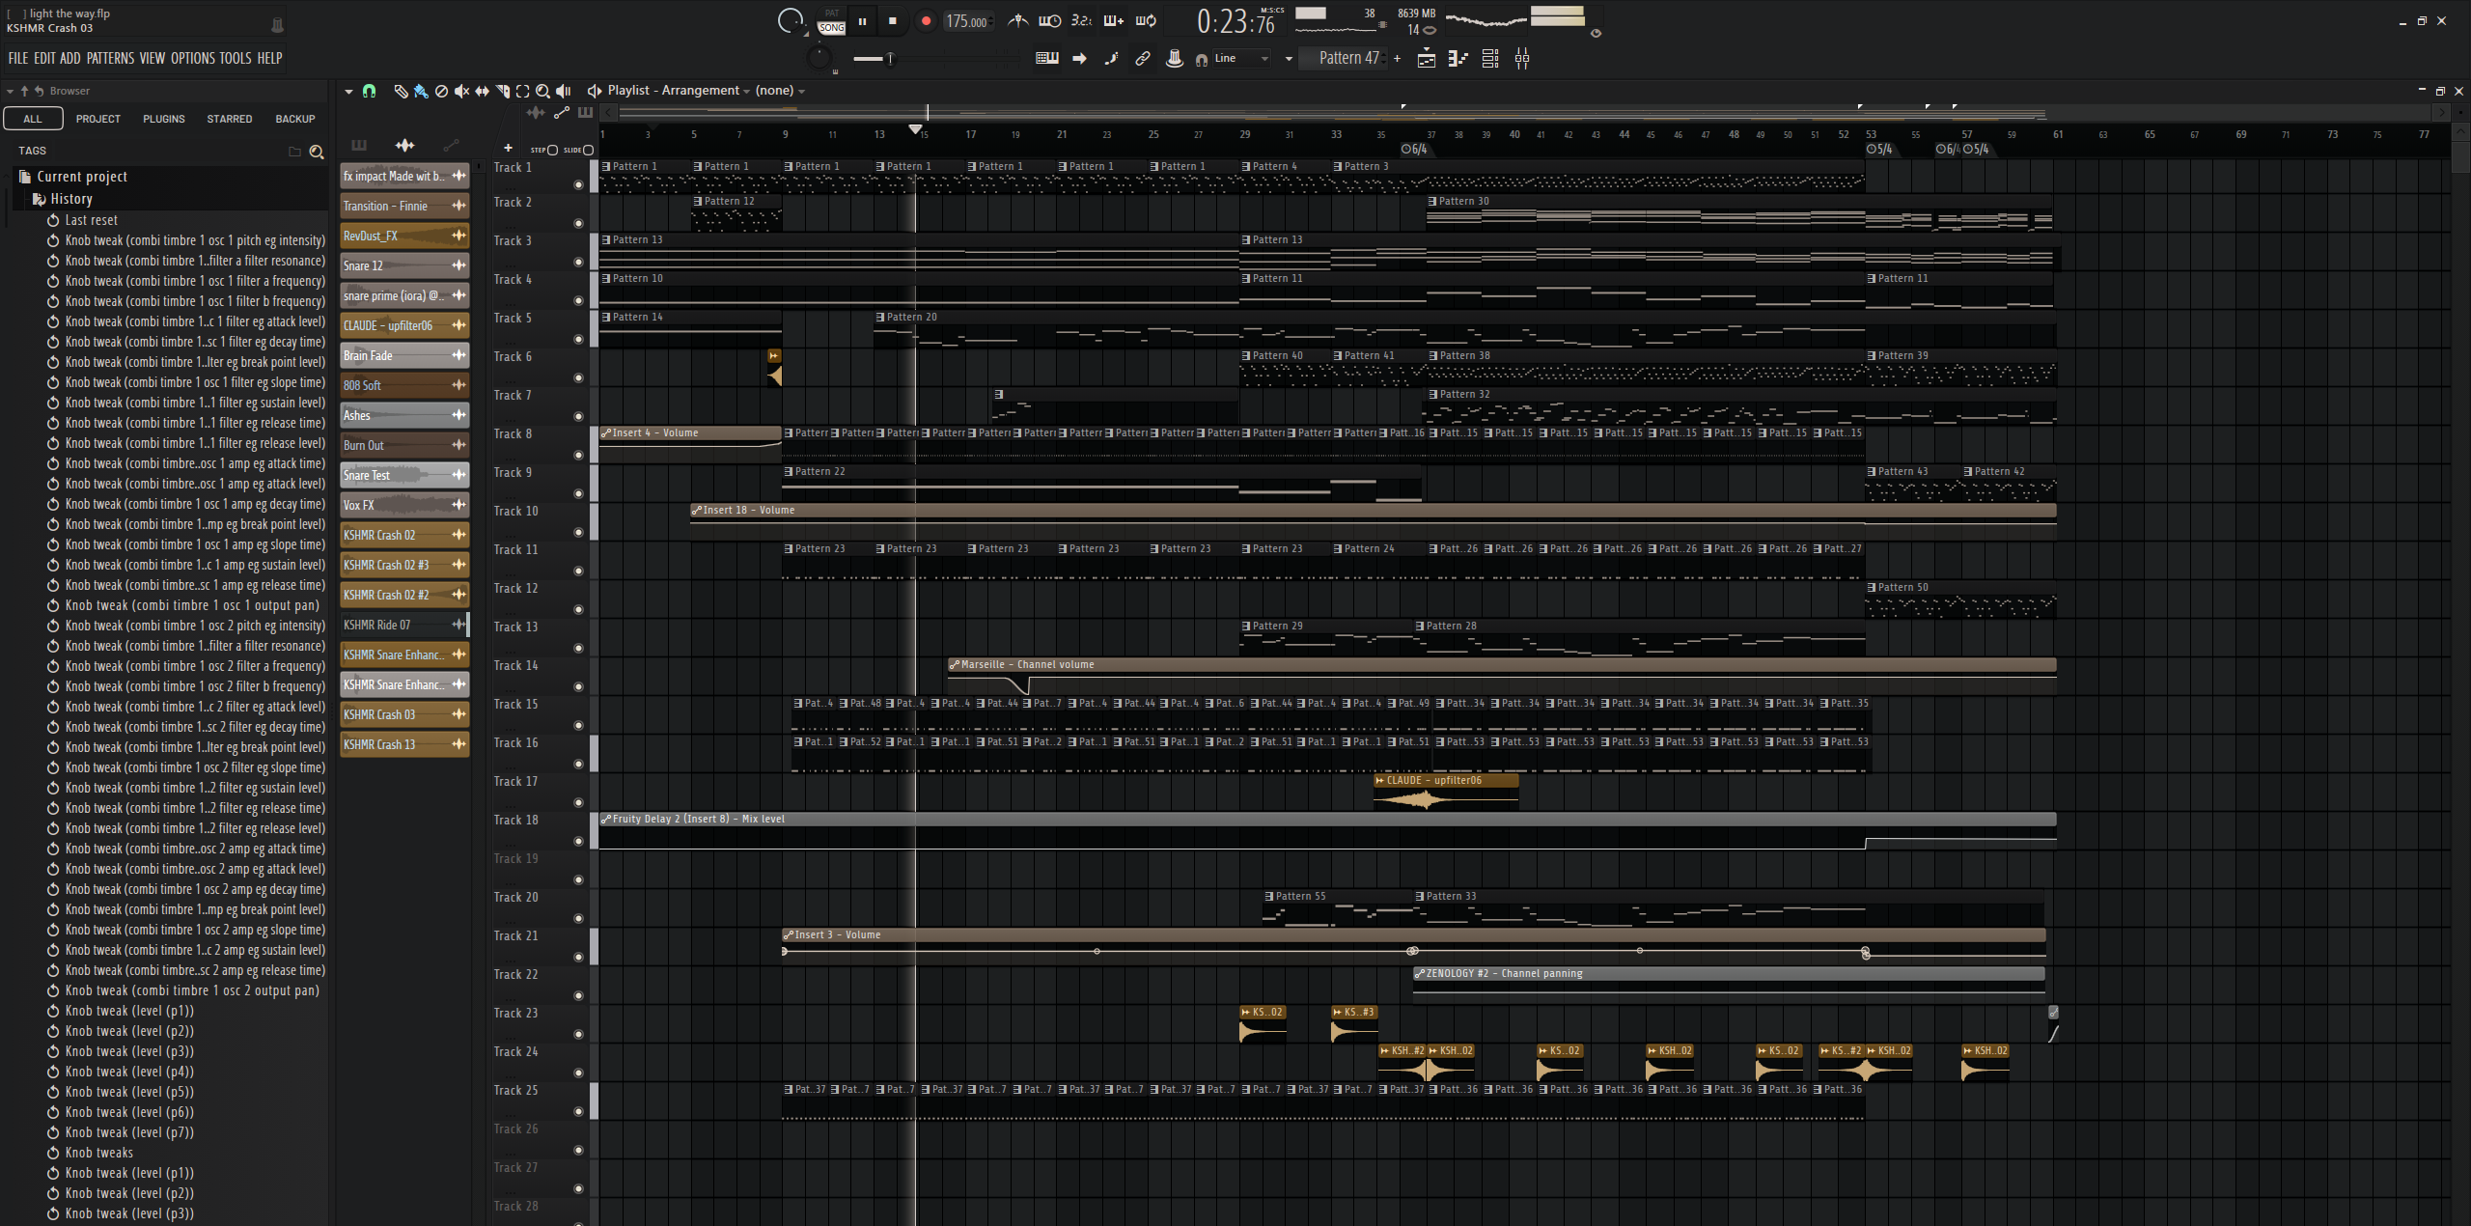The width and height of the screenshot is (2471, 1226).
Task: Toggle the playlist snap magnet icon
Action: pyautogui.click(x=369, y=91)
